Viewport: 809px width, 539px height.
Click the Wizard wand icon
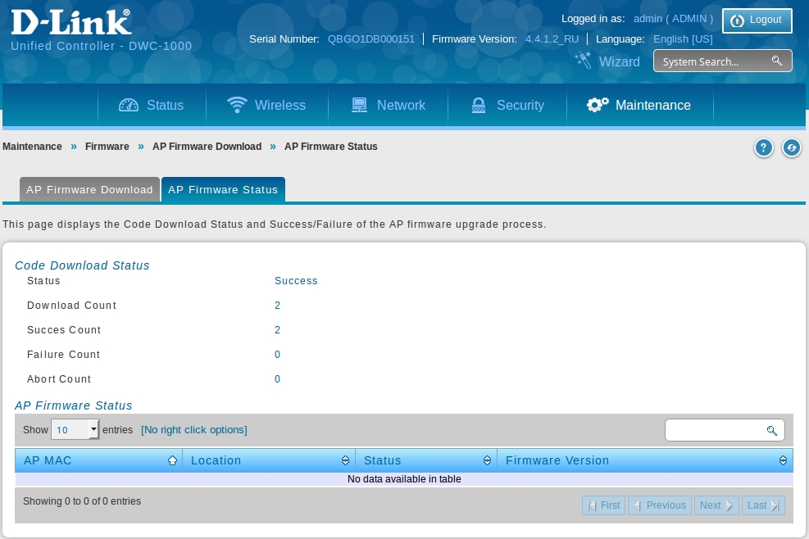point(583,61)
